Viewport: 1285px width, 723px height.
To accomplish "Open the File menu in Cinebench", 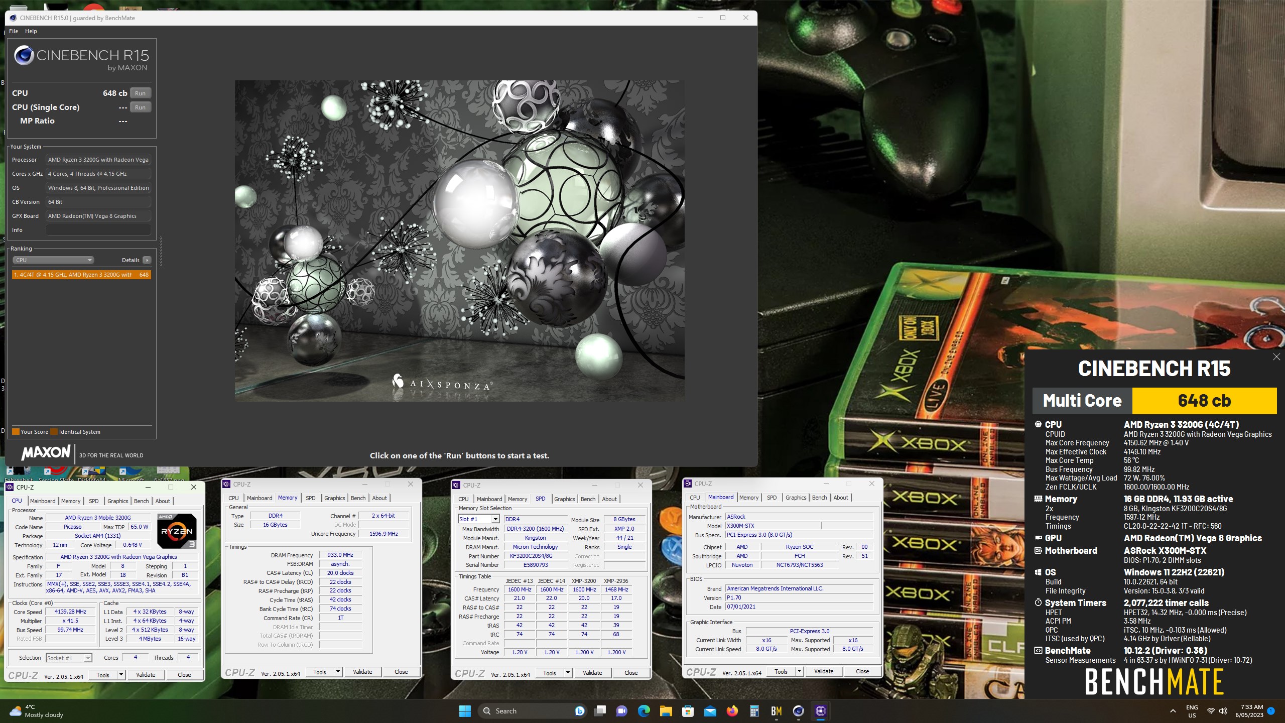I will pyautogui.click(x=14, y=31).
